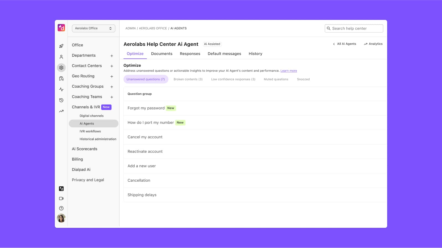
Task: Open the activity pulse icon
Action: pyautogui.click(x=61, y=90)
